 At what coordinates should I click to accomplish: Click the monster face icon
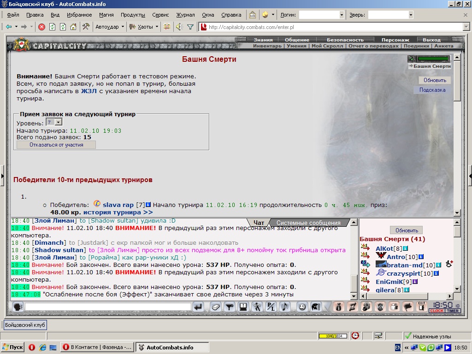pyautogui.click(x=380, y=307)
